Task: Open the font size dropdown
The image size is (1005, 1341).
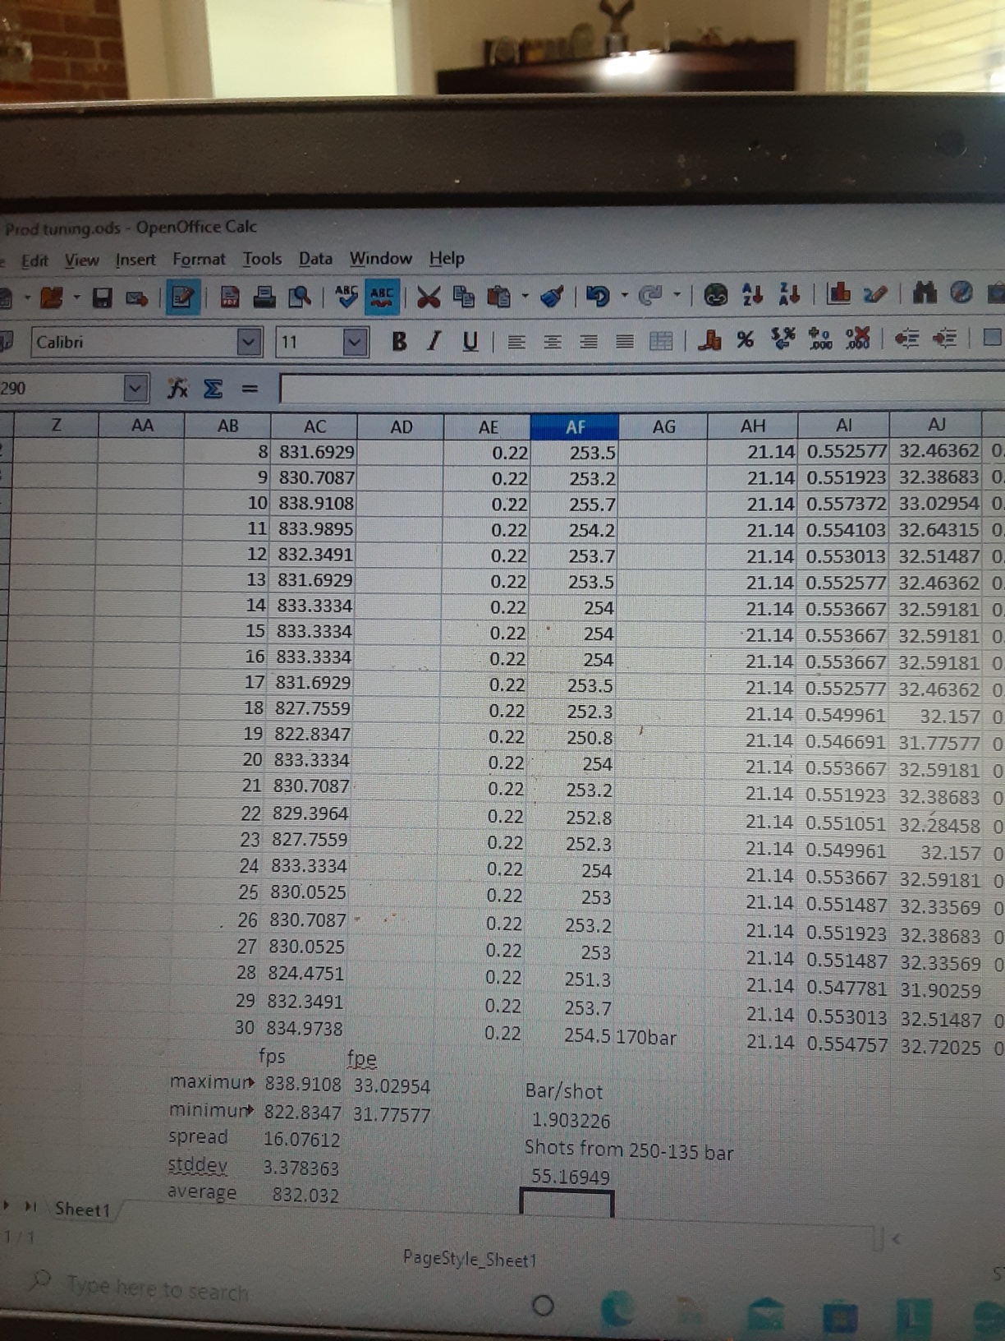Action: coord(354,342)
